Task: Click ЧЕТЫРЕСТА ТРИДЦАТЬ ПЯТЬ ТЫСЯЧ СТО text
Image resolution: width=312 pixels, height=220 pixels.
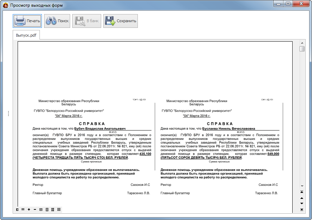Action: click(x=69, y=158)
